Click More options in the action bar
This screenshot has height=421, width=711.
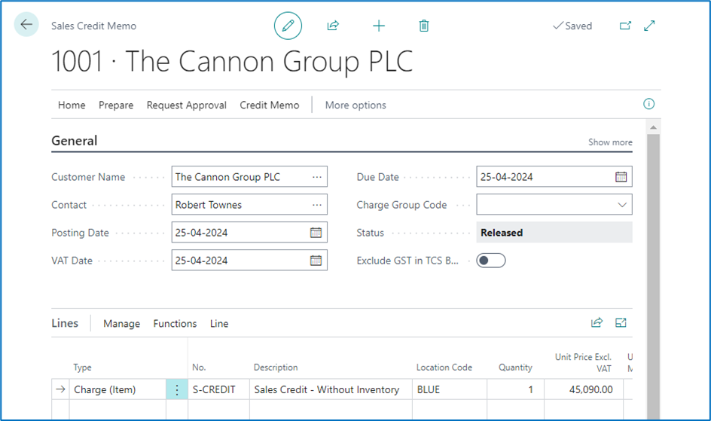[355, 105]
